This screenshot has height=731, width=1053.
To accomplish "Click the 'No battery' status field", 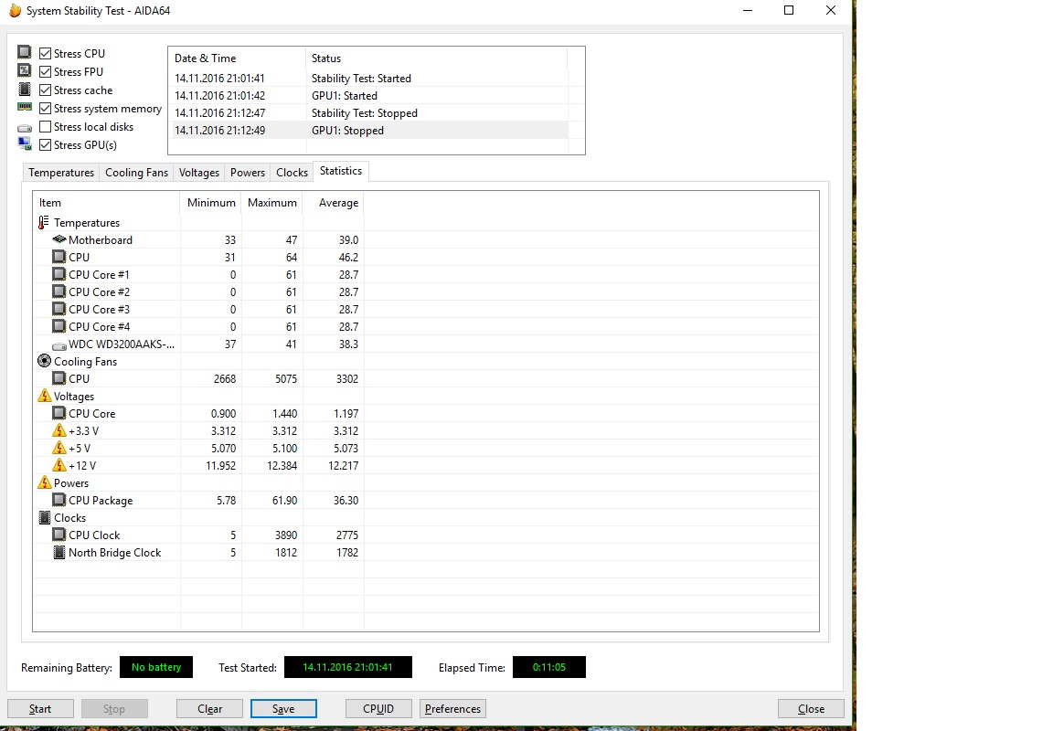I will (155, 667).
